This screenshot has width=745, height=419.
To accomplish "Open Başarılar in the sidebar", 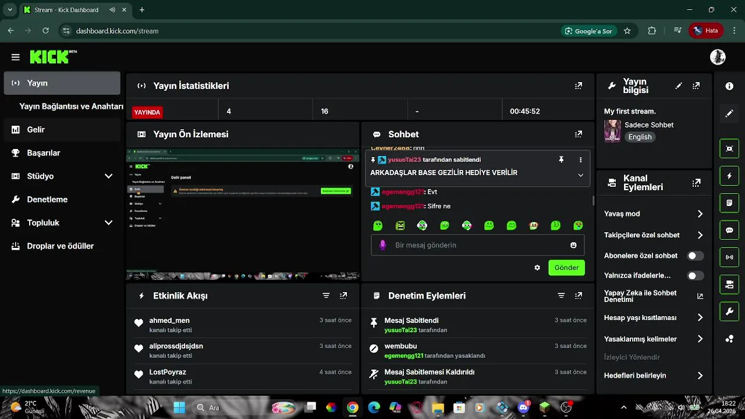I will pyautogui.click(x=62, y=153).
